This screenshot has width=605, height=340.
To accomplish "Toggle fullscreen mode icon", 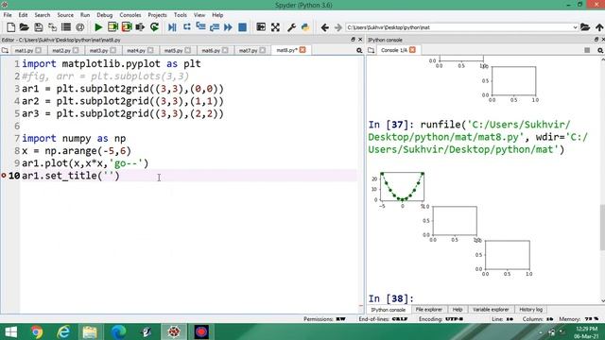I will pyautogui.click(x=275, y=27).
